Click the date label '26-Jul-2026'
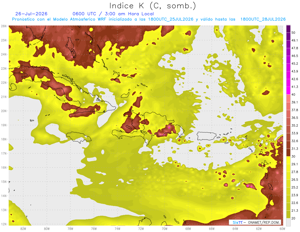300x232 pixels. coord(31,14)
